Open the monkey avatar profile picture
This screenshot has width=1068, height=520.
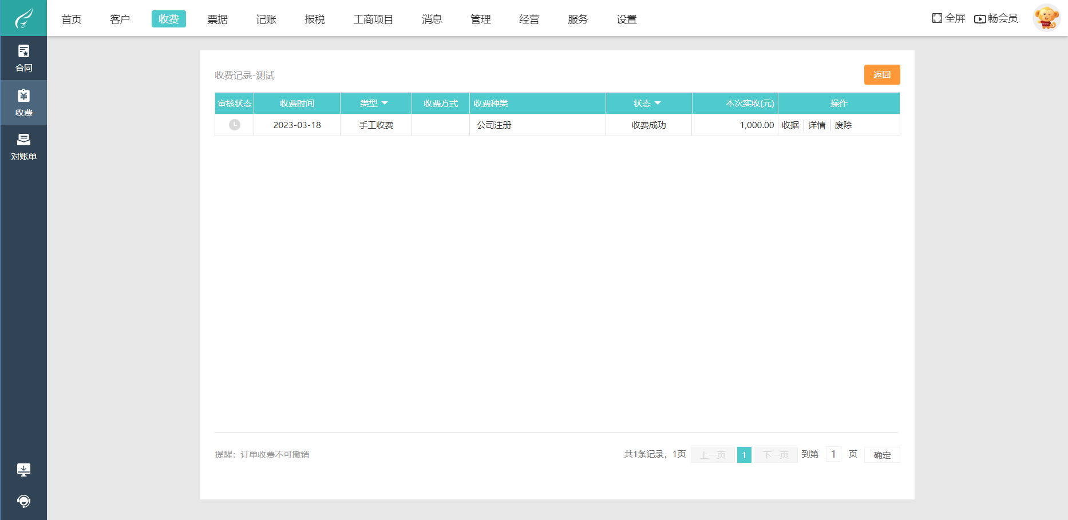[x=1046, y=18]
